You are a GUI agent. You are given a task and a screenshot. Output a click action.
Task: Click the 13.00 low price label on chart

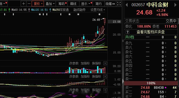(55, 54)
